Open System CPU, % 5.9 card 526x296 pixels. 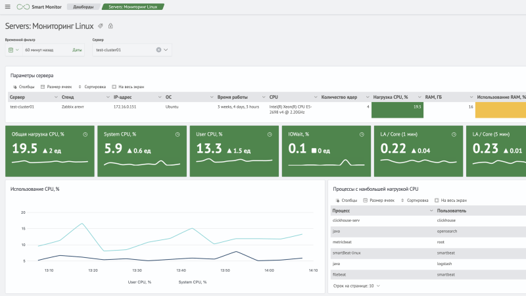142,151
